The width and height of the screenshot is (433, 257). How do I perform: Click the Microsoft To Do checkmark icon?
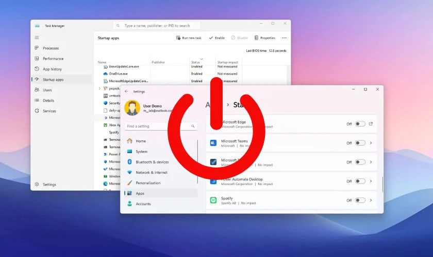point(213,162)
